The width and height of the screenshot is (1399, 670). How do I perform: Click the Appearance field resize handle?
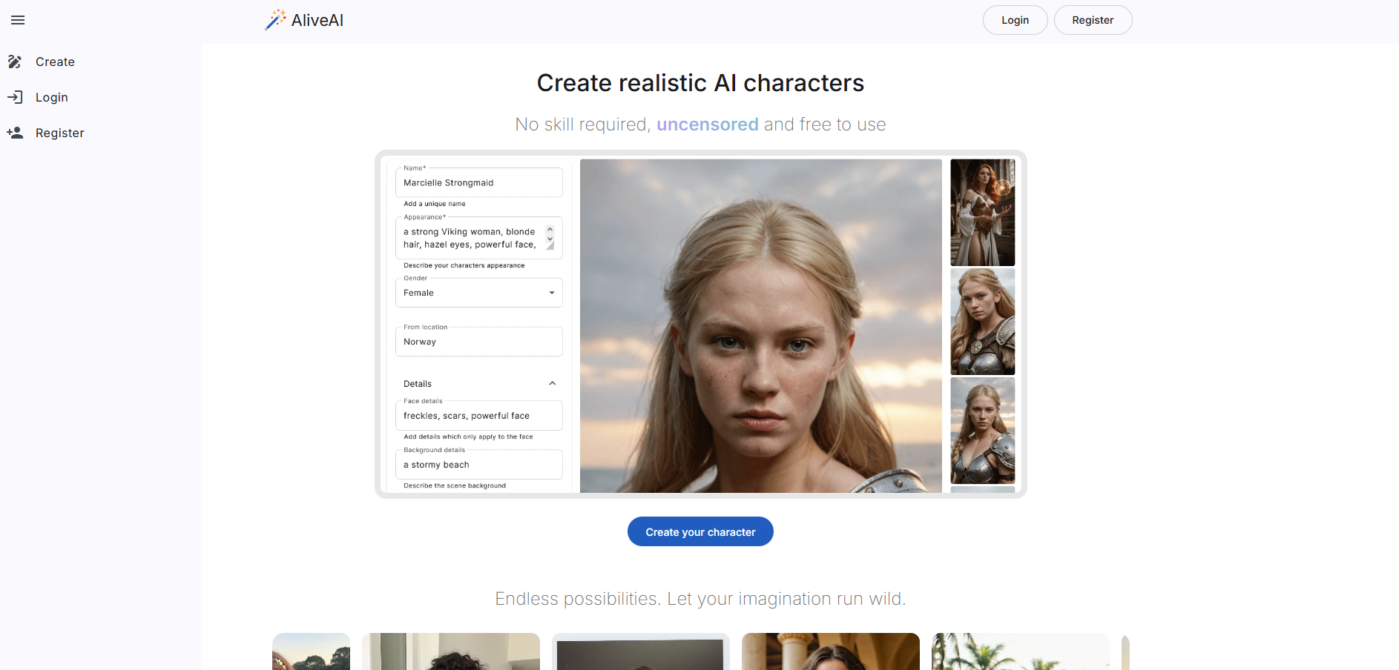pos(550,247)
